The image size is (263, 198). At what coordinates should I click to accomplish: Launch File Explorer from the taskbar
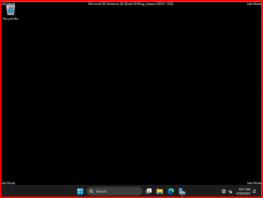click(160, 191)
